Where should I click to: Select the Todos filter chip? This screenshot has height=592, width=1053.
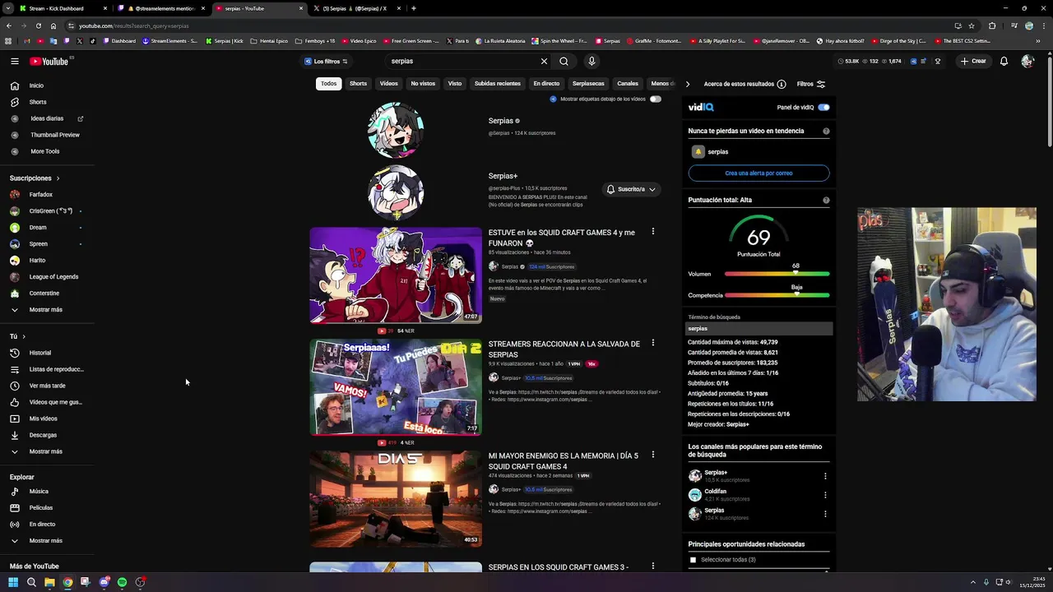pyautogui.click(x=328, y=83)
